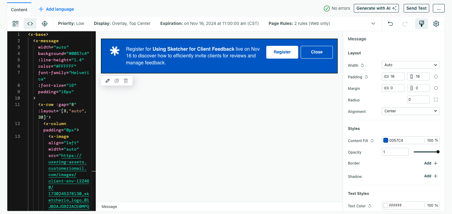Open the paint roller styles panel
This screenshot has width=452, height=214.
click(x=421, y=24)
